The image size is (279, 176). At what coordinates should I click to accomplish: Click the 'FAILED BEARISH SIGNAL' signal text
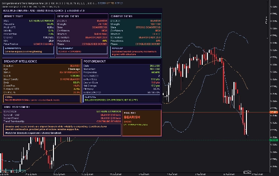[32, 100]
